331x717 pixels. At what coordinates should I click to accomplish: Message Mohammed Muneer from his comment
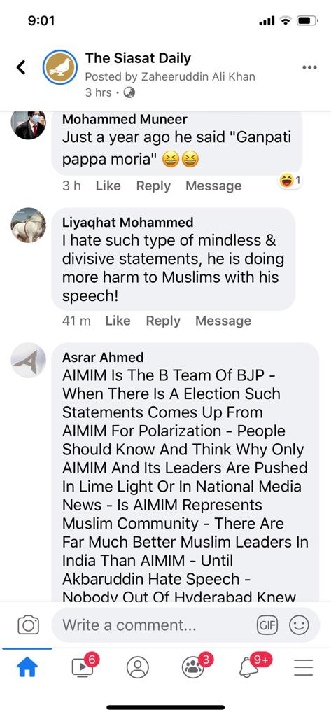[x=213, y=186]
